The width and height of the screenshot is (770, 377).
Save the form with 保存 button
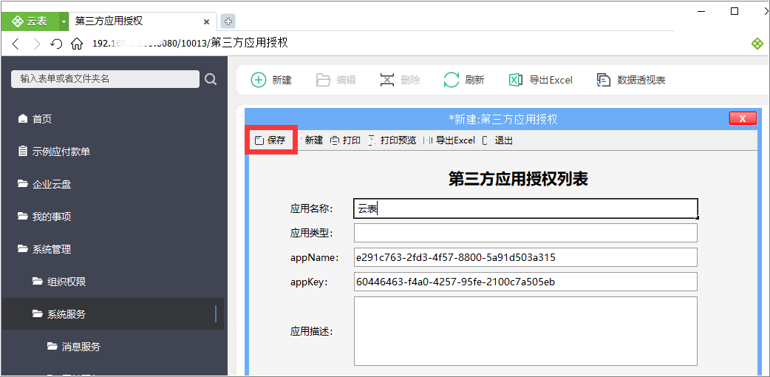coord(270,140)
